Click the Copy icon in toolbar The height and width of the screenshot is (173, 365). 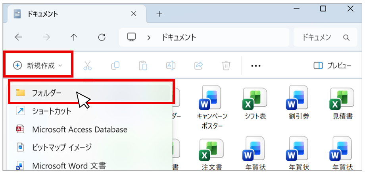[x=115, y=66]
